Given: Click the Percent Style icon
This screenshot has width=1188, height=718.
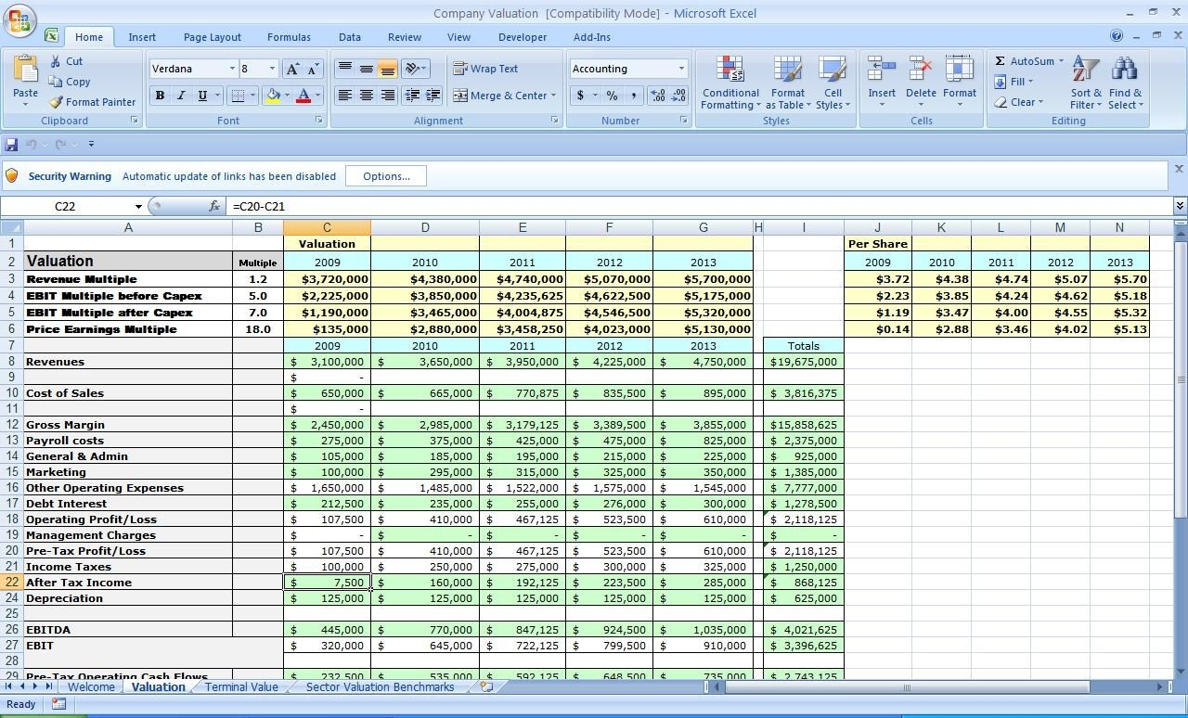Looking at the screenshot, I should click(612, 96).
